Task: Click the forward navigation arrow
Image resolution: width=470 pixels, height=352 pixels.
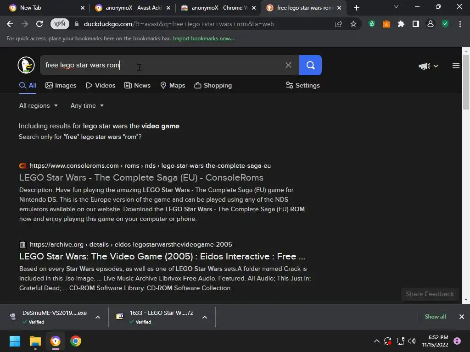Action: pyautogui.click(x=25, y=24)
